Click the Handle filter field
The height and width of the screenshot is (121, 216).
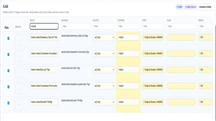[76, 26]
